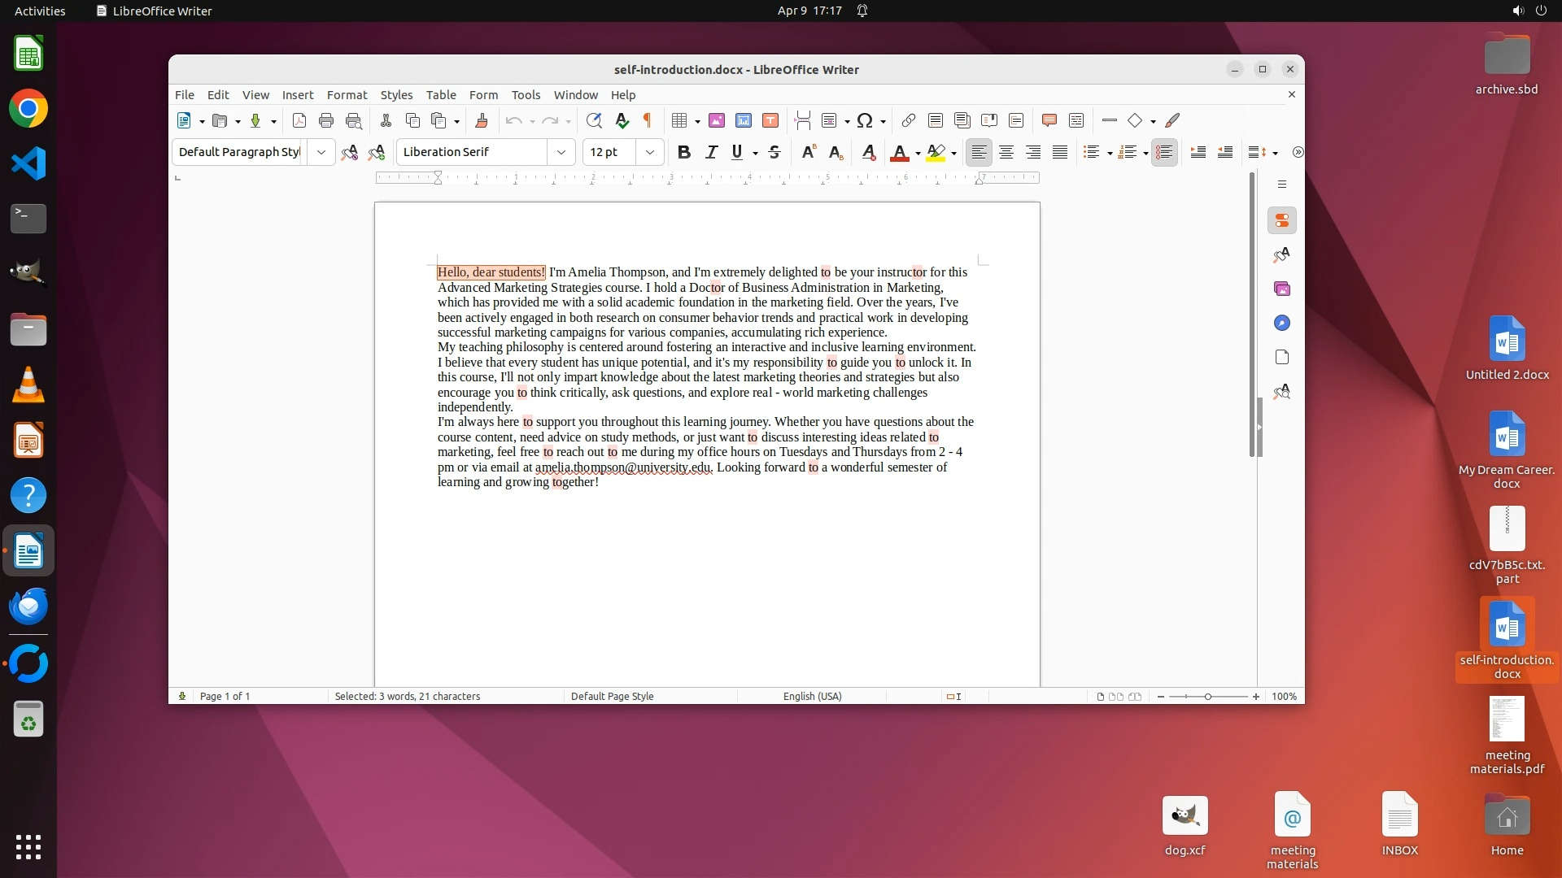Click the Insert Comment icon
The image size is (1562, 878).
tap(1049, 120)
